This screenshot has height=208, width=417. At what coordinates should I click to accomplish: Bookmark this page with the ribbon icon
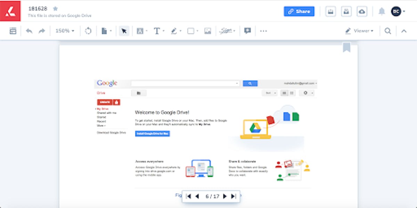click(346, 47)
